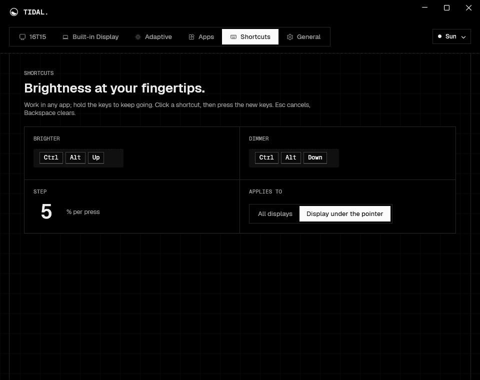The height and width of the screenshot is (380, 480).
Task: Click the Brighter shortcut field
Action: [78, 158]
